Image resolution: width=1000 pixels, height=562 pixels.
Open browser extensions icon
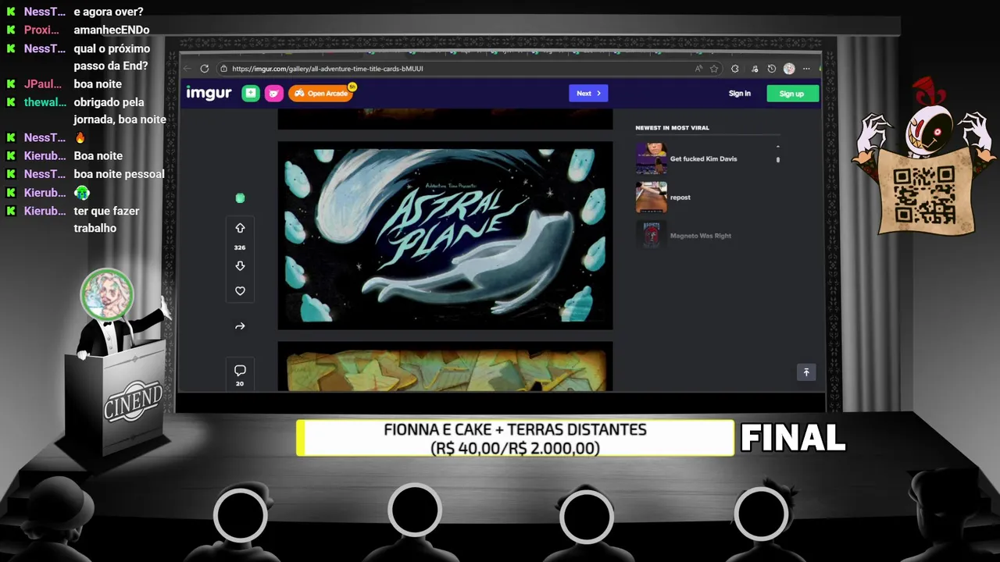point(734,69)
